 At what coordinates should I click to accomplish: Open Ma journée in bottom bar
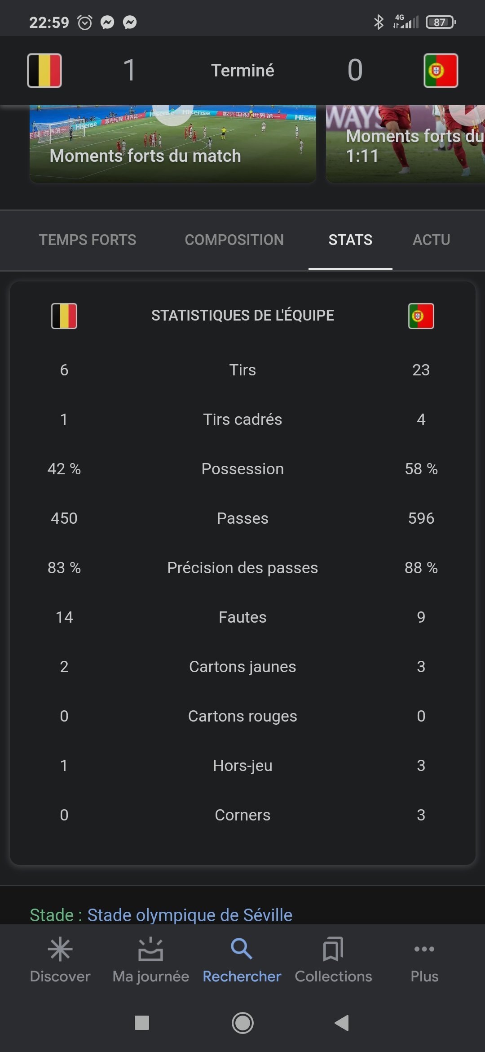click(x=151, y=960)
